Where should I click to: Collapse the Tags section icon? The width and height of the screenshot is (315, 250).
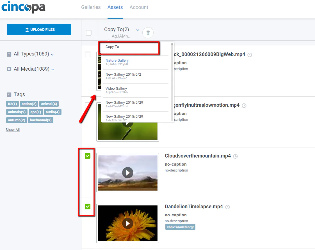click(9, 95)
